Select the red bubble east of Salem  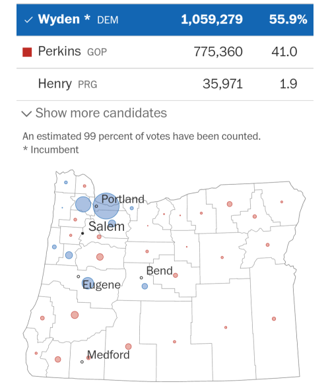pyautogui.click(x=99, y=237)
